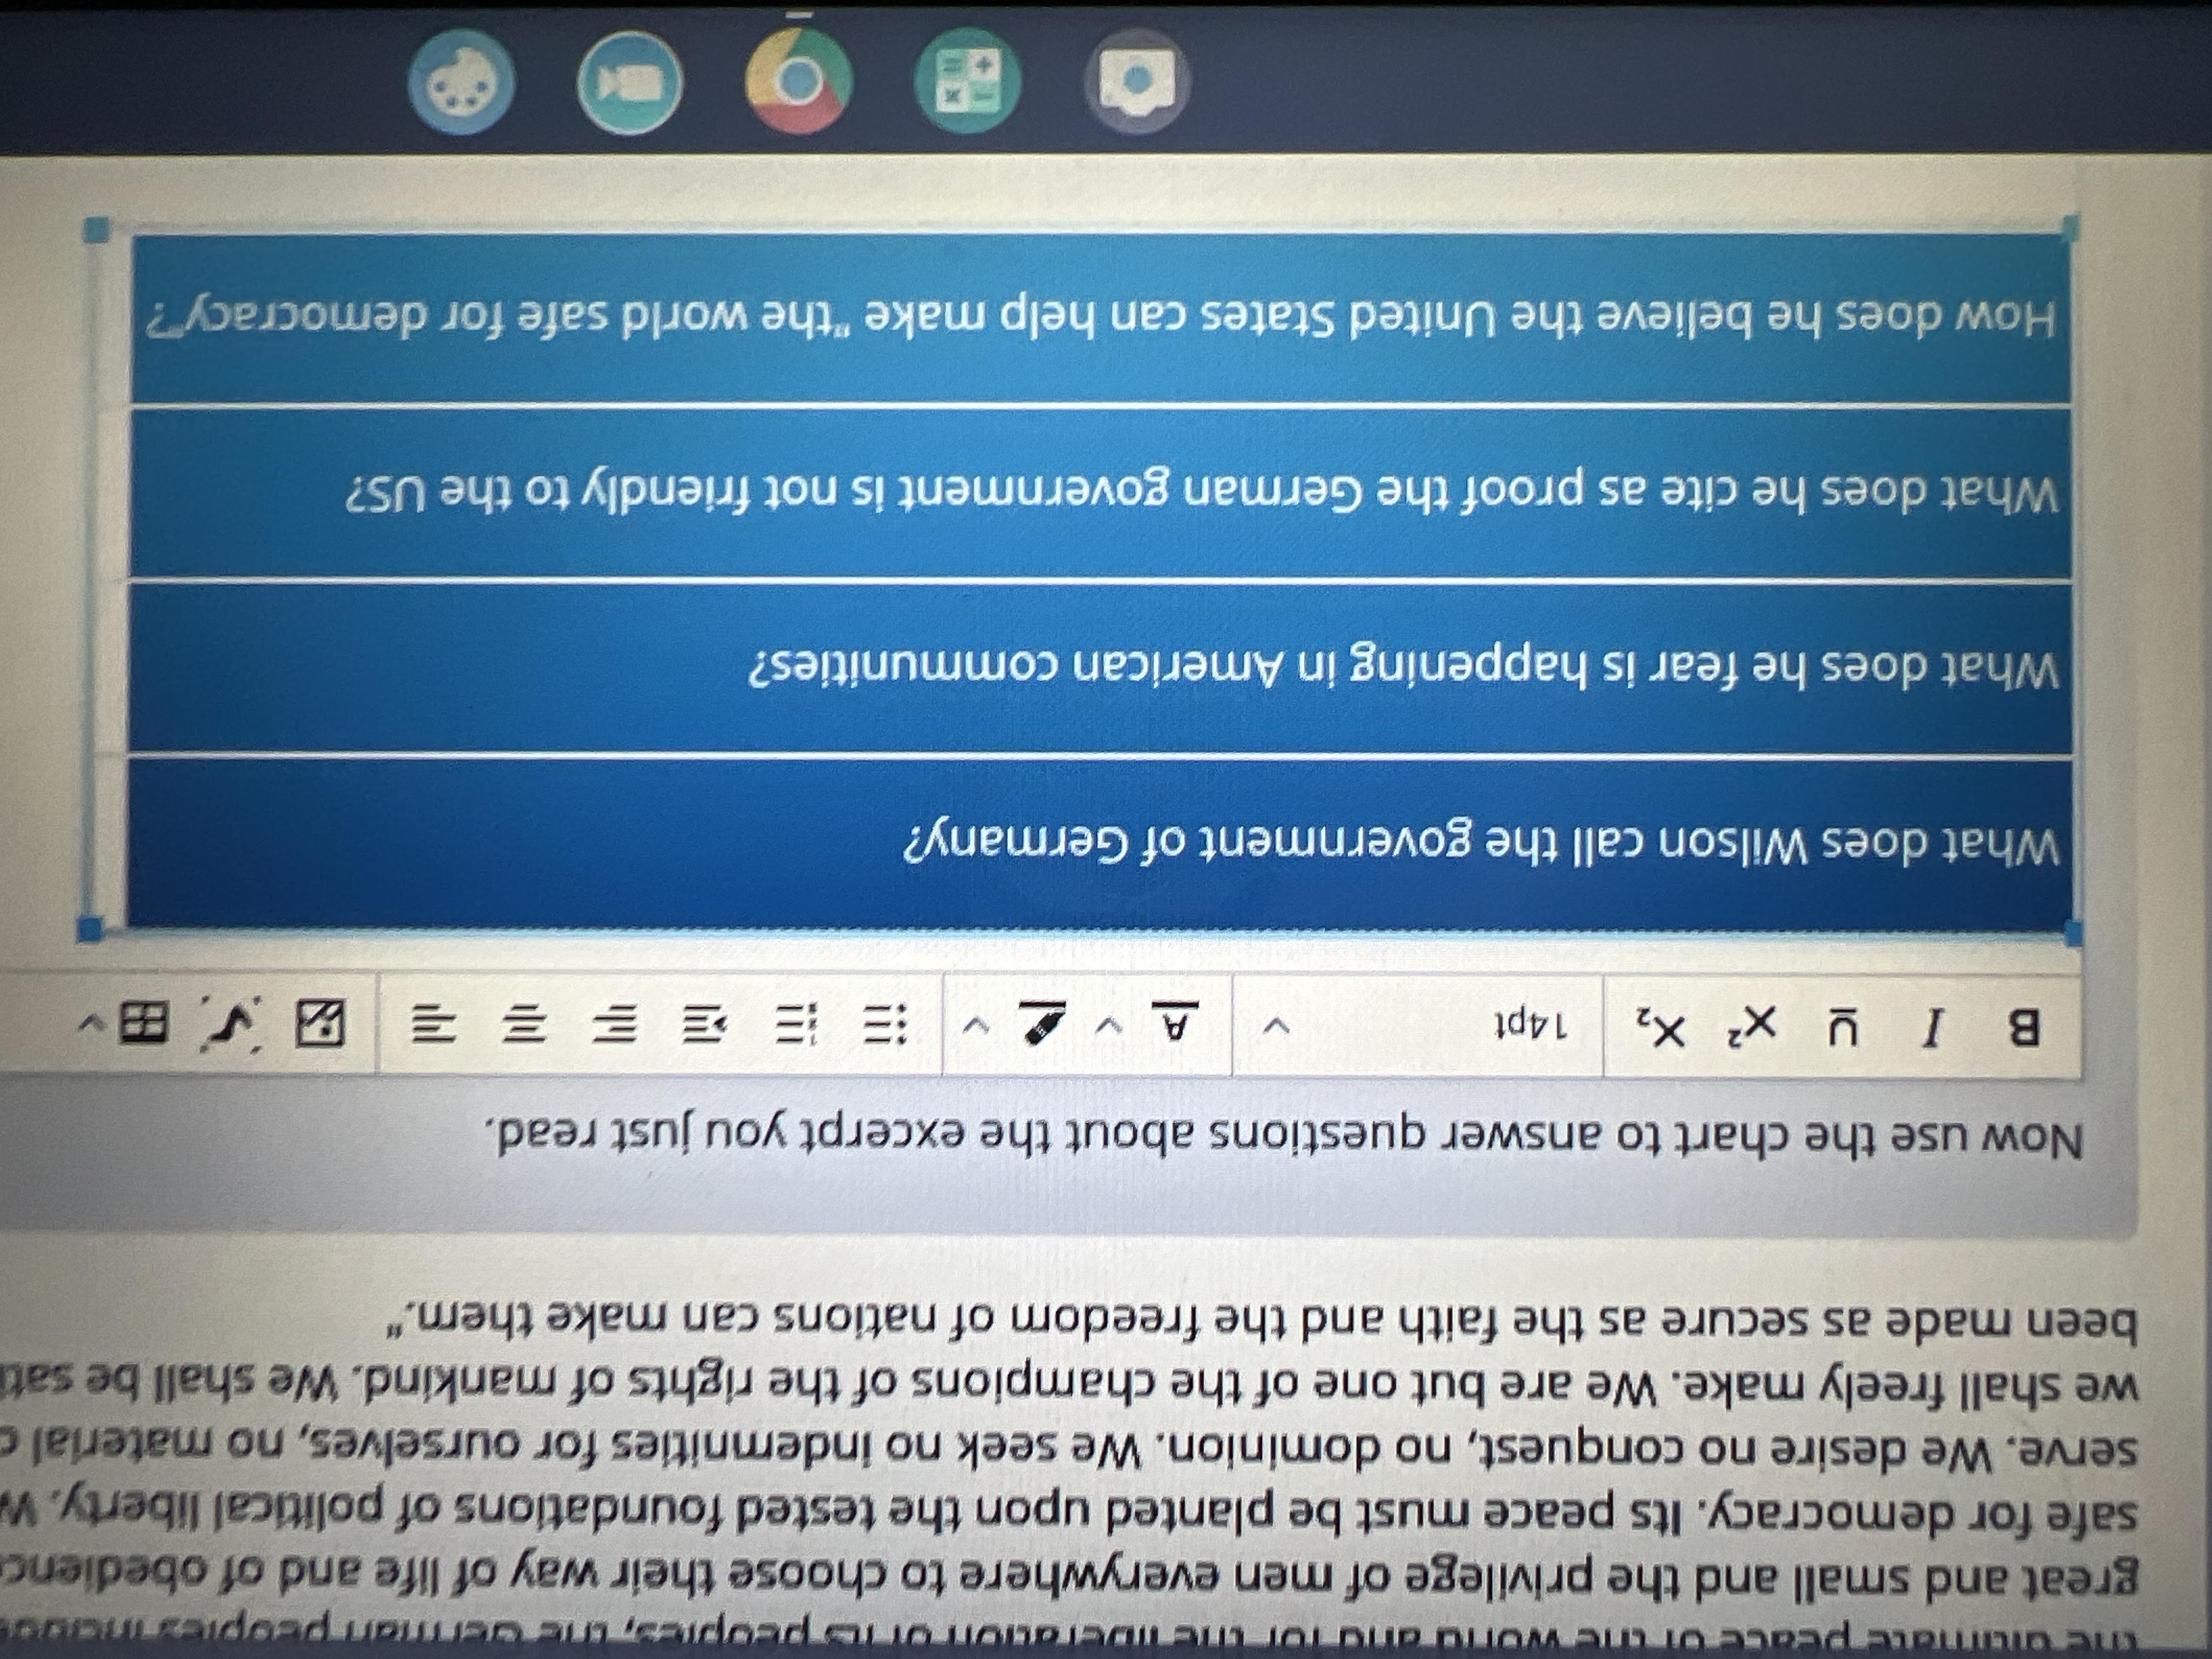Viewport: 2212px width, 1659px height.
Task: Click the insert image icon
Action: point(320,1023)
